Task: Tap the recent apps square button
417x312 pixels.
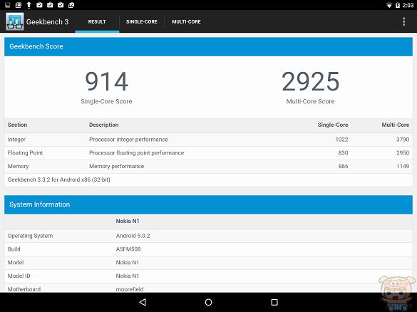Action: (274, 302)
